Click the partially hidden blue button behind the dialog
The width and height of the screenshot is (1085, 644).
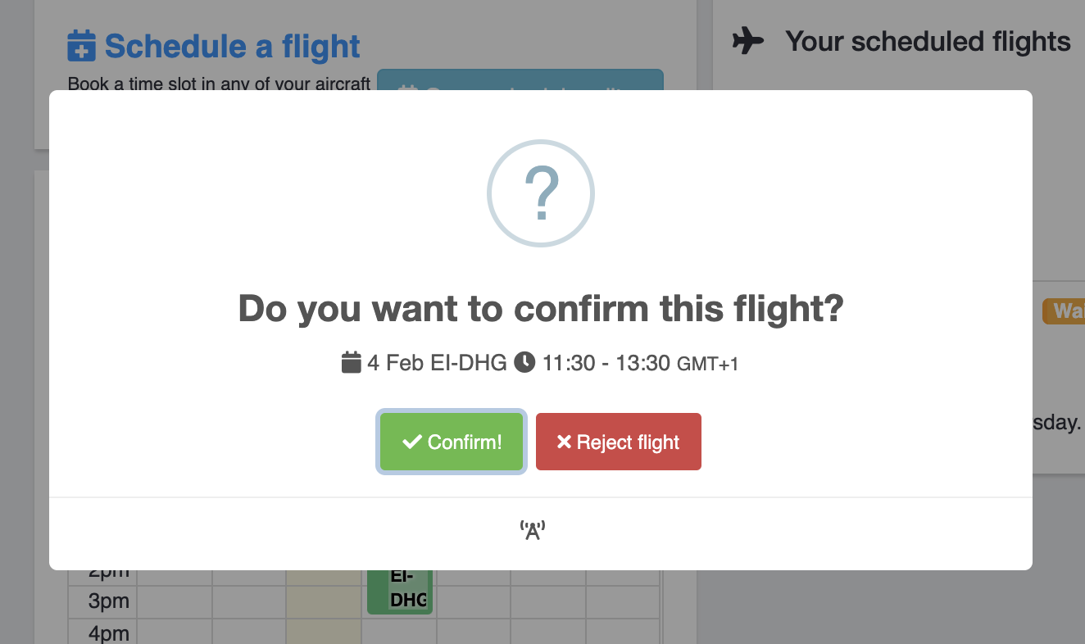point(520,80)
